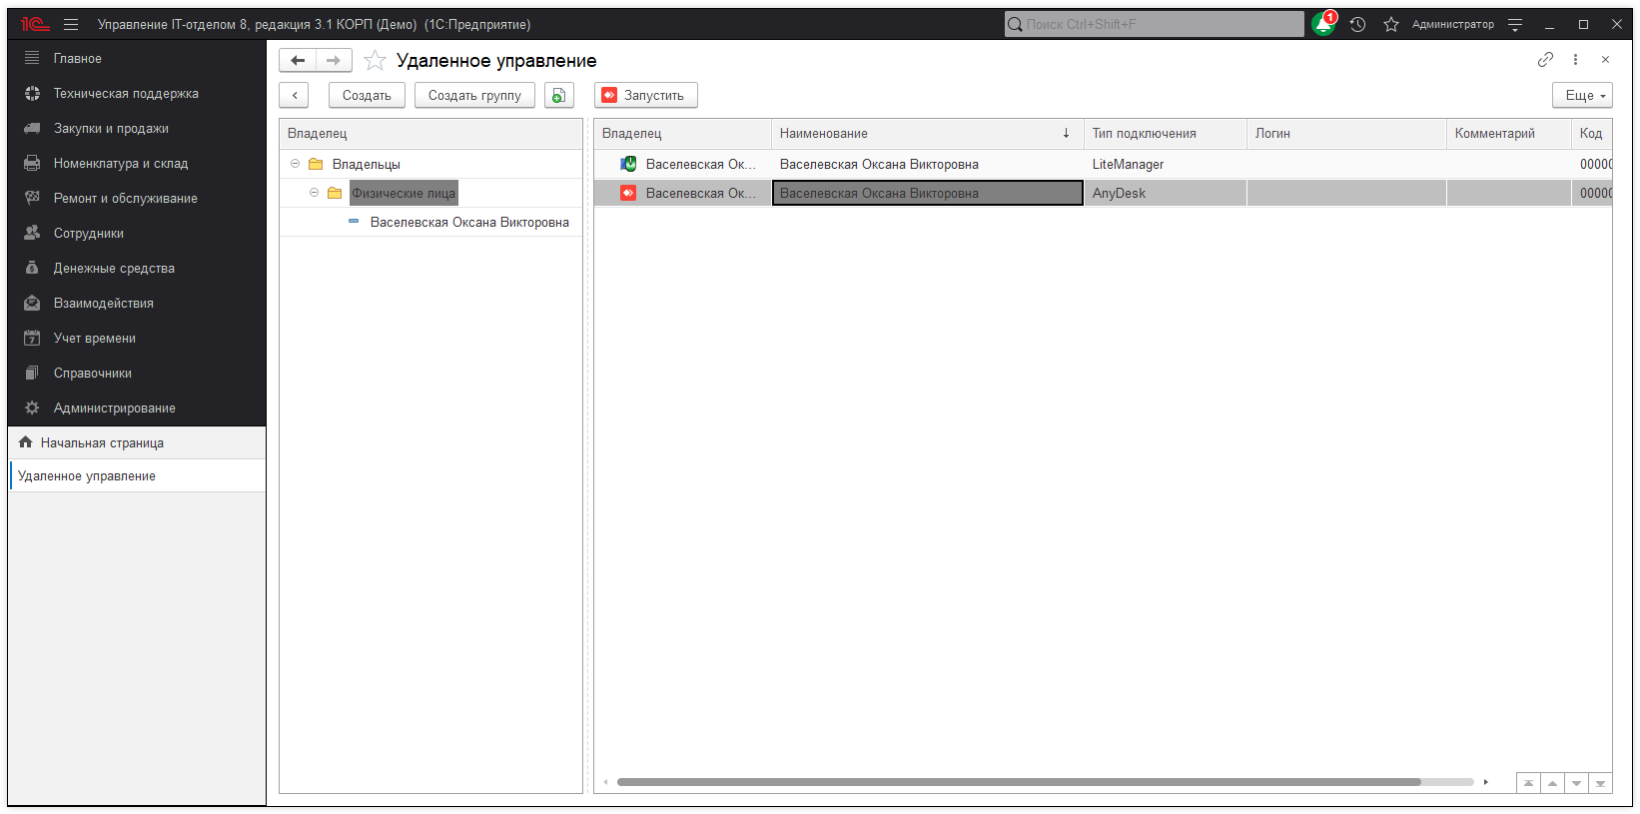The width and height of the screenshot is (1640, 814).
Task: Collapse the Владельцы tree folder
Action: (295, 164)
